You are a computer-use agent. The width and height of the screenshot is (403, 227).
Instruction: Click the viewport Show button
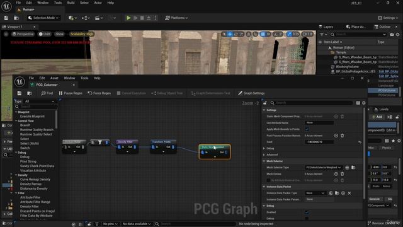59,34
